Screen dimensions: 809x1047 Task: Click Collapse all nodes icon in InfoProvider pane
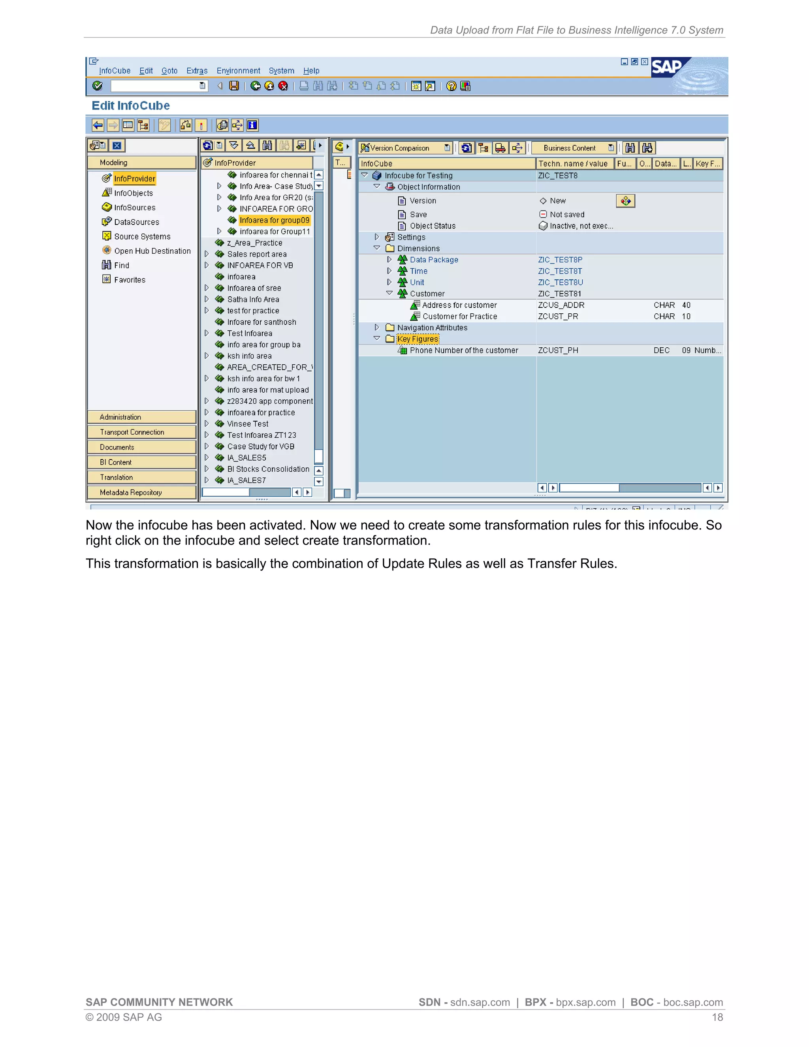pyautogui.click(x=250, y=146)
